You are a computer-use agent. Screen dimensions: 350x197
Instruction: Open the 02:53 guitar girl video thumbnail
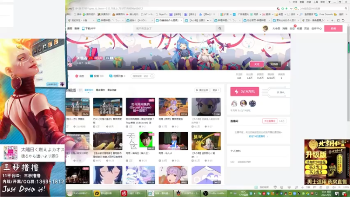(x=173, y=107)
